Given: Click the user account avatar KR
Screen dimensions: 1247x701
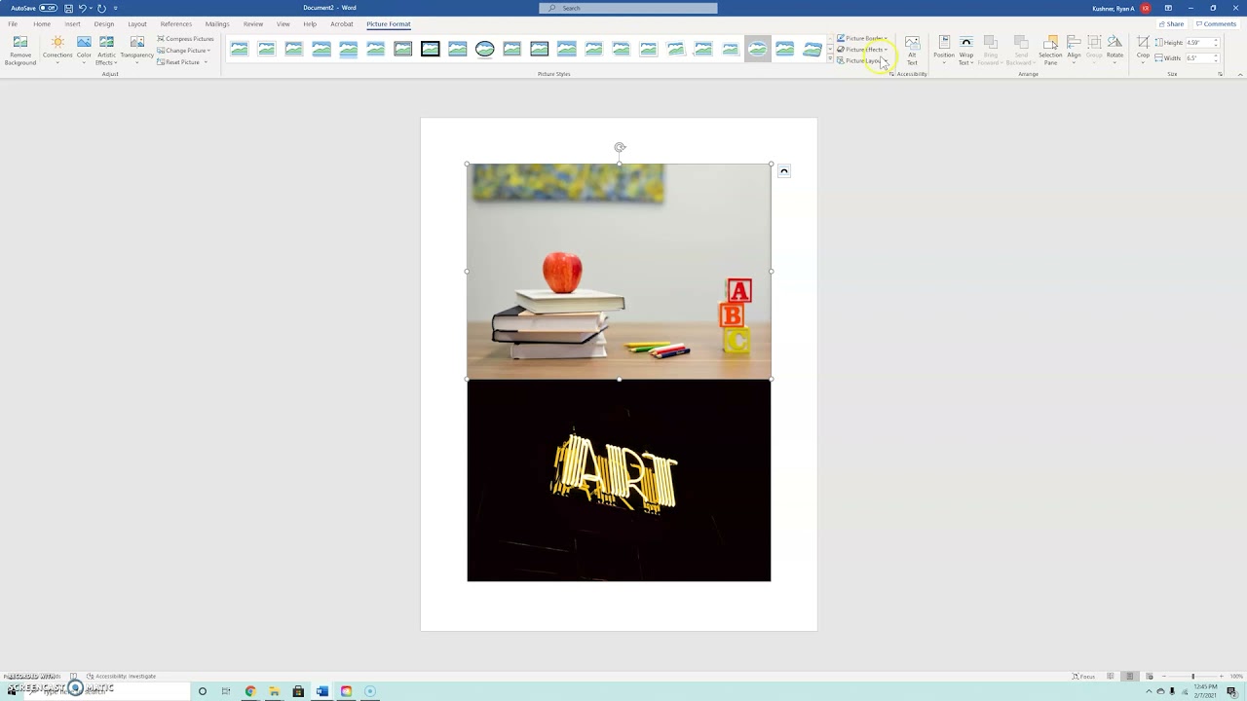Looking at the screenshot, I should 1146,8.
